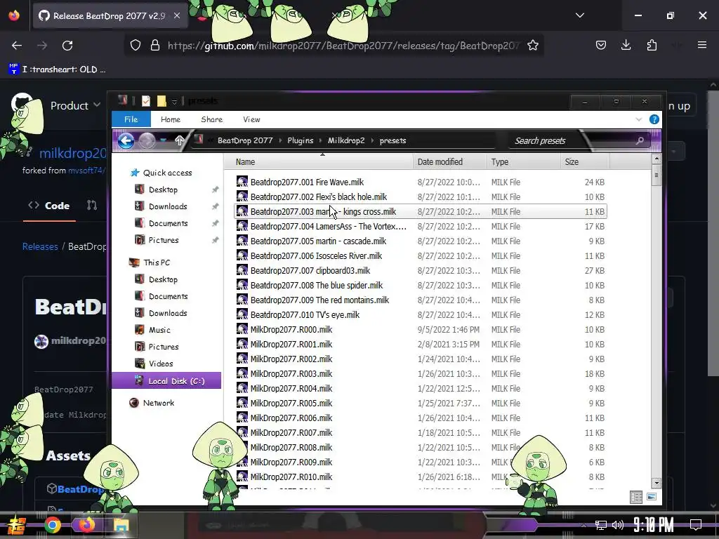Open Videos folder under This PC
This screenshot has height=539, width=719.
point(161,364)
